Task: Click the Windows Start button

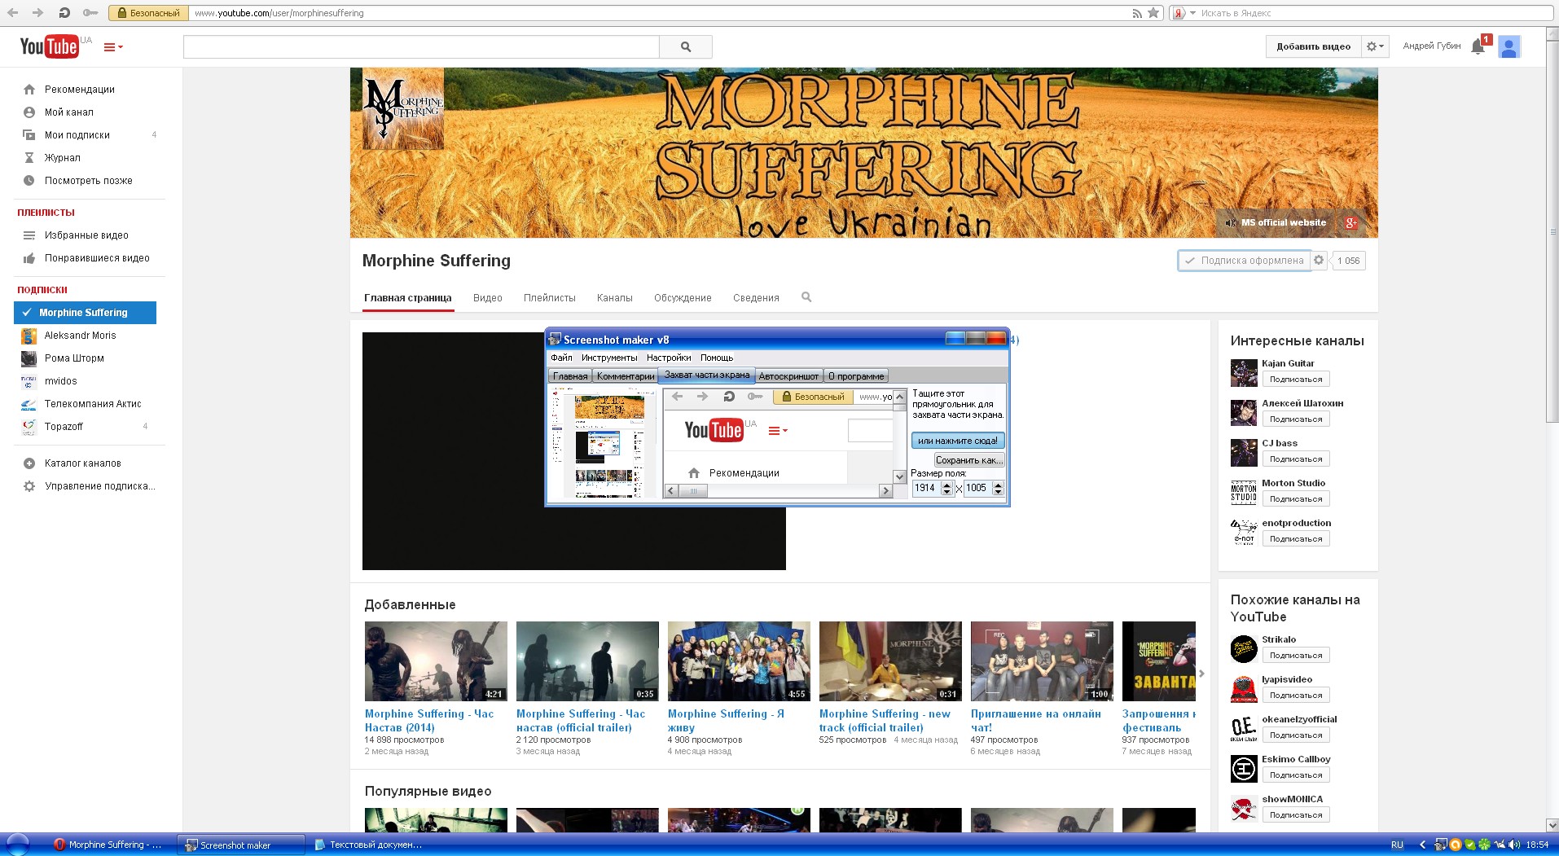Action: tap(18, 845)
